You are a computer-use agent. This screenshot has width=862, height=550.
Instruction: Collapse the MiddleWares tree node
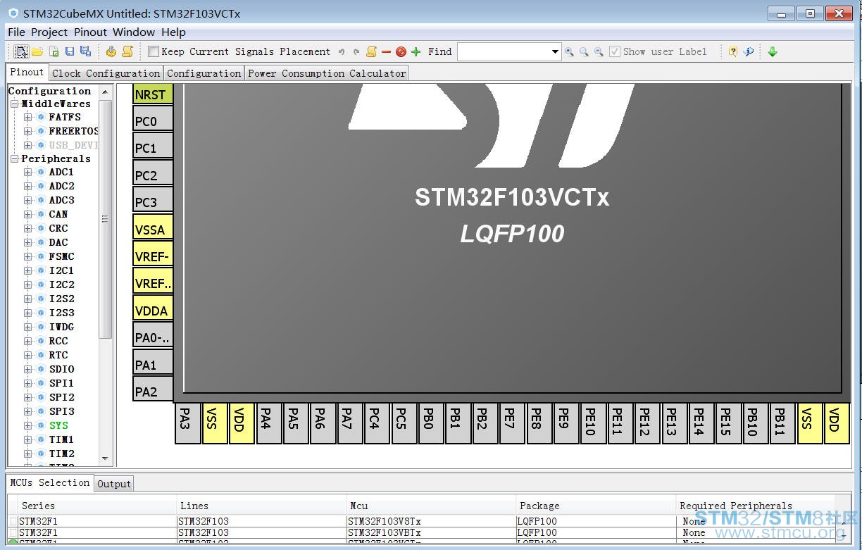click(14, 104)
